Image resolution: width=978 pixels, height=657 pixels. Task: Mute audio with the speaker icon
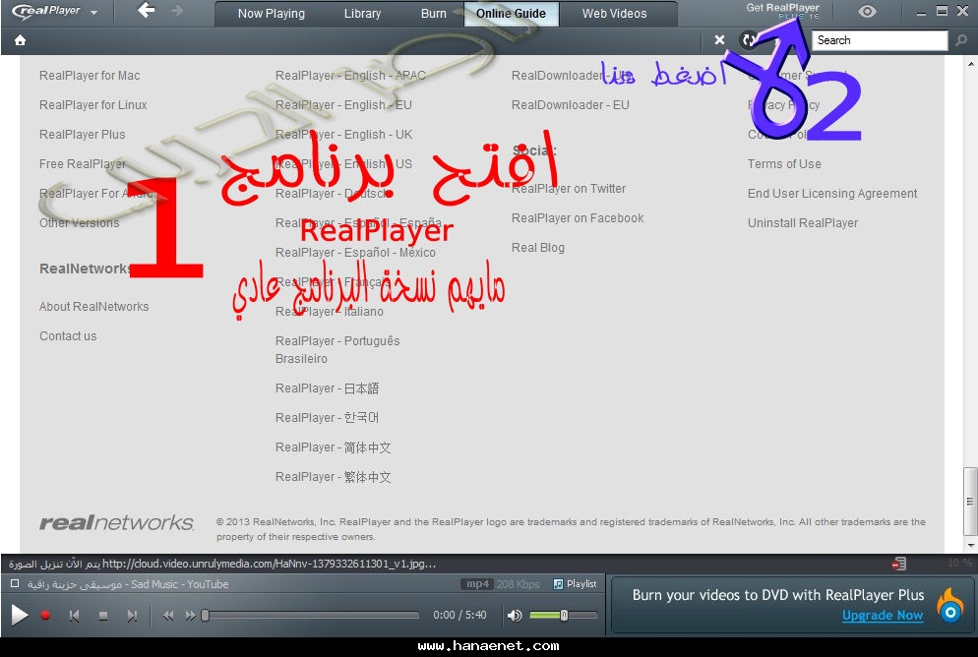tap(514, 616)
